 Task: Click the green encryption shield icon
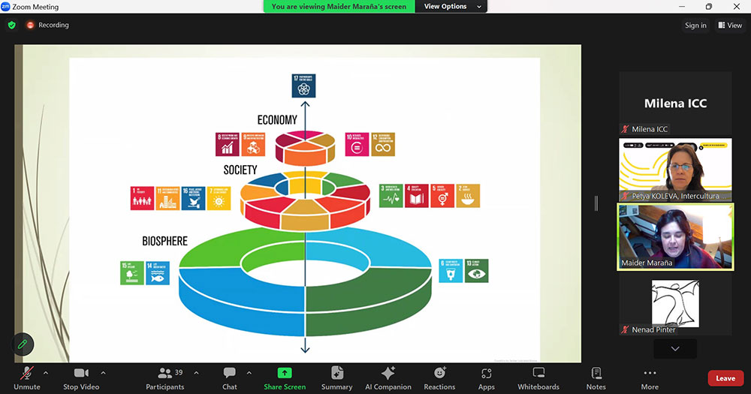pyautogui.click(x=11, y=25)
